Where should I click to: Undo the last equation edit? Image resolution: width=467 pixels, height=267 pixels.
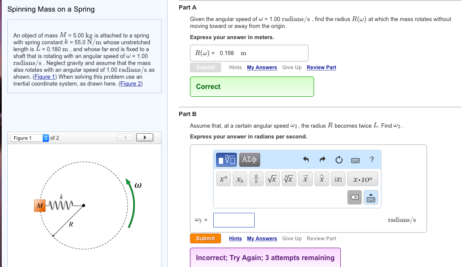coord(305,160)
